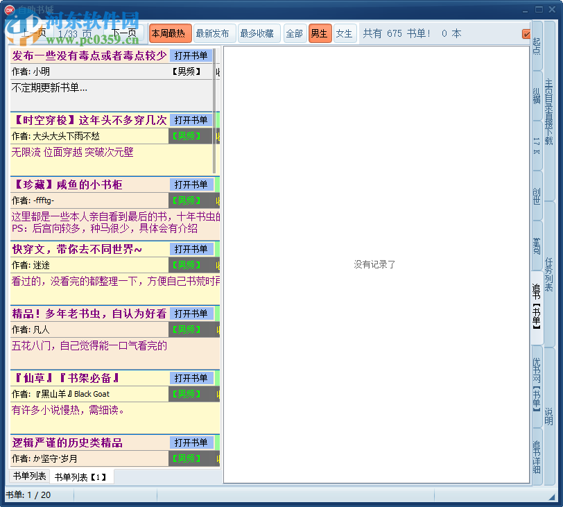The image size is (563, 507).
Task: Toggle the orange checkbox at top right
Action: (x=526, y=34)
